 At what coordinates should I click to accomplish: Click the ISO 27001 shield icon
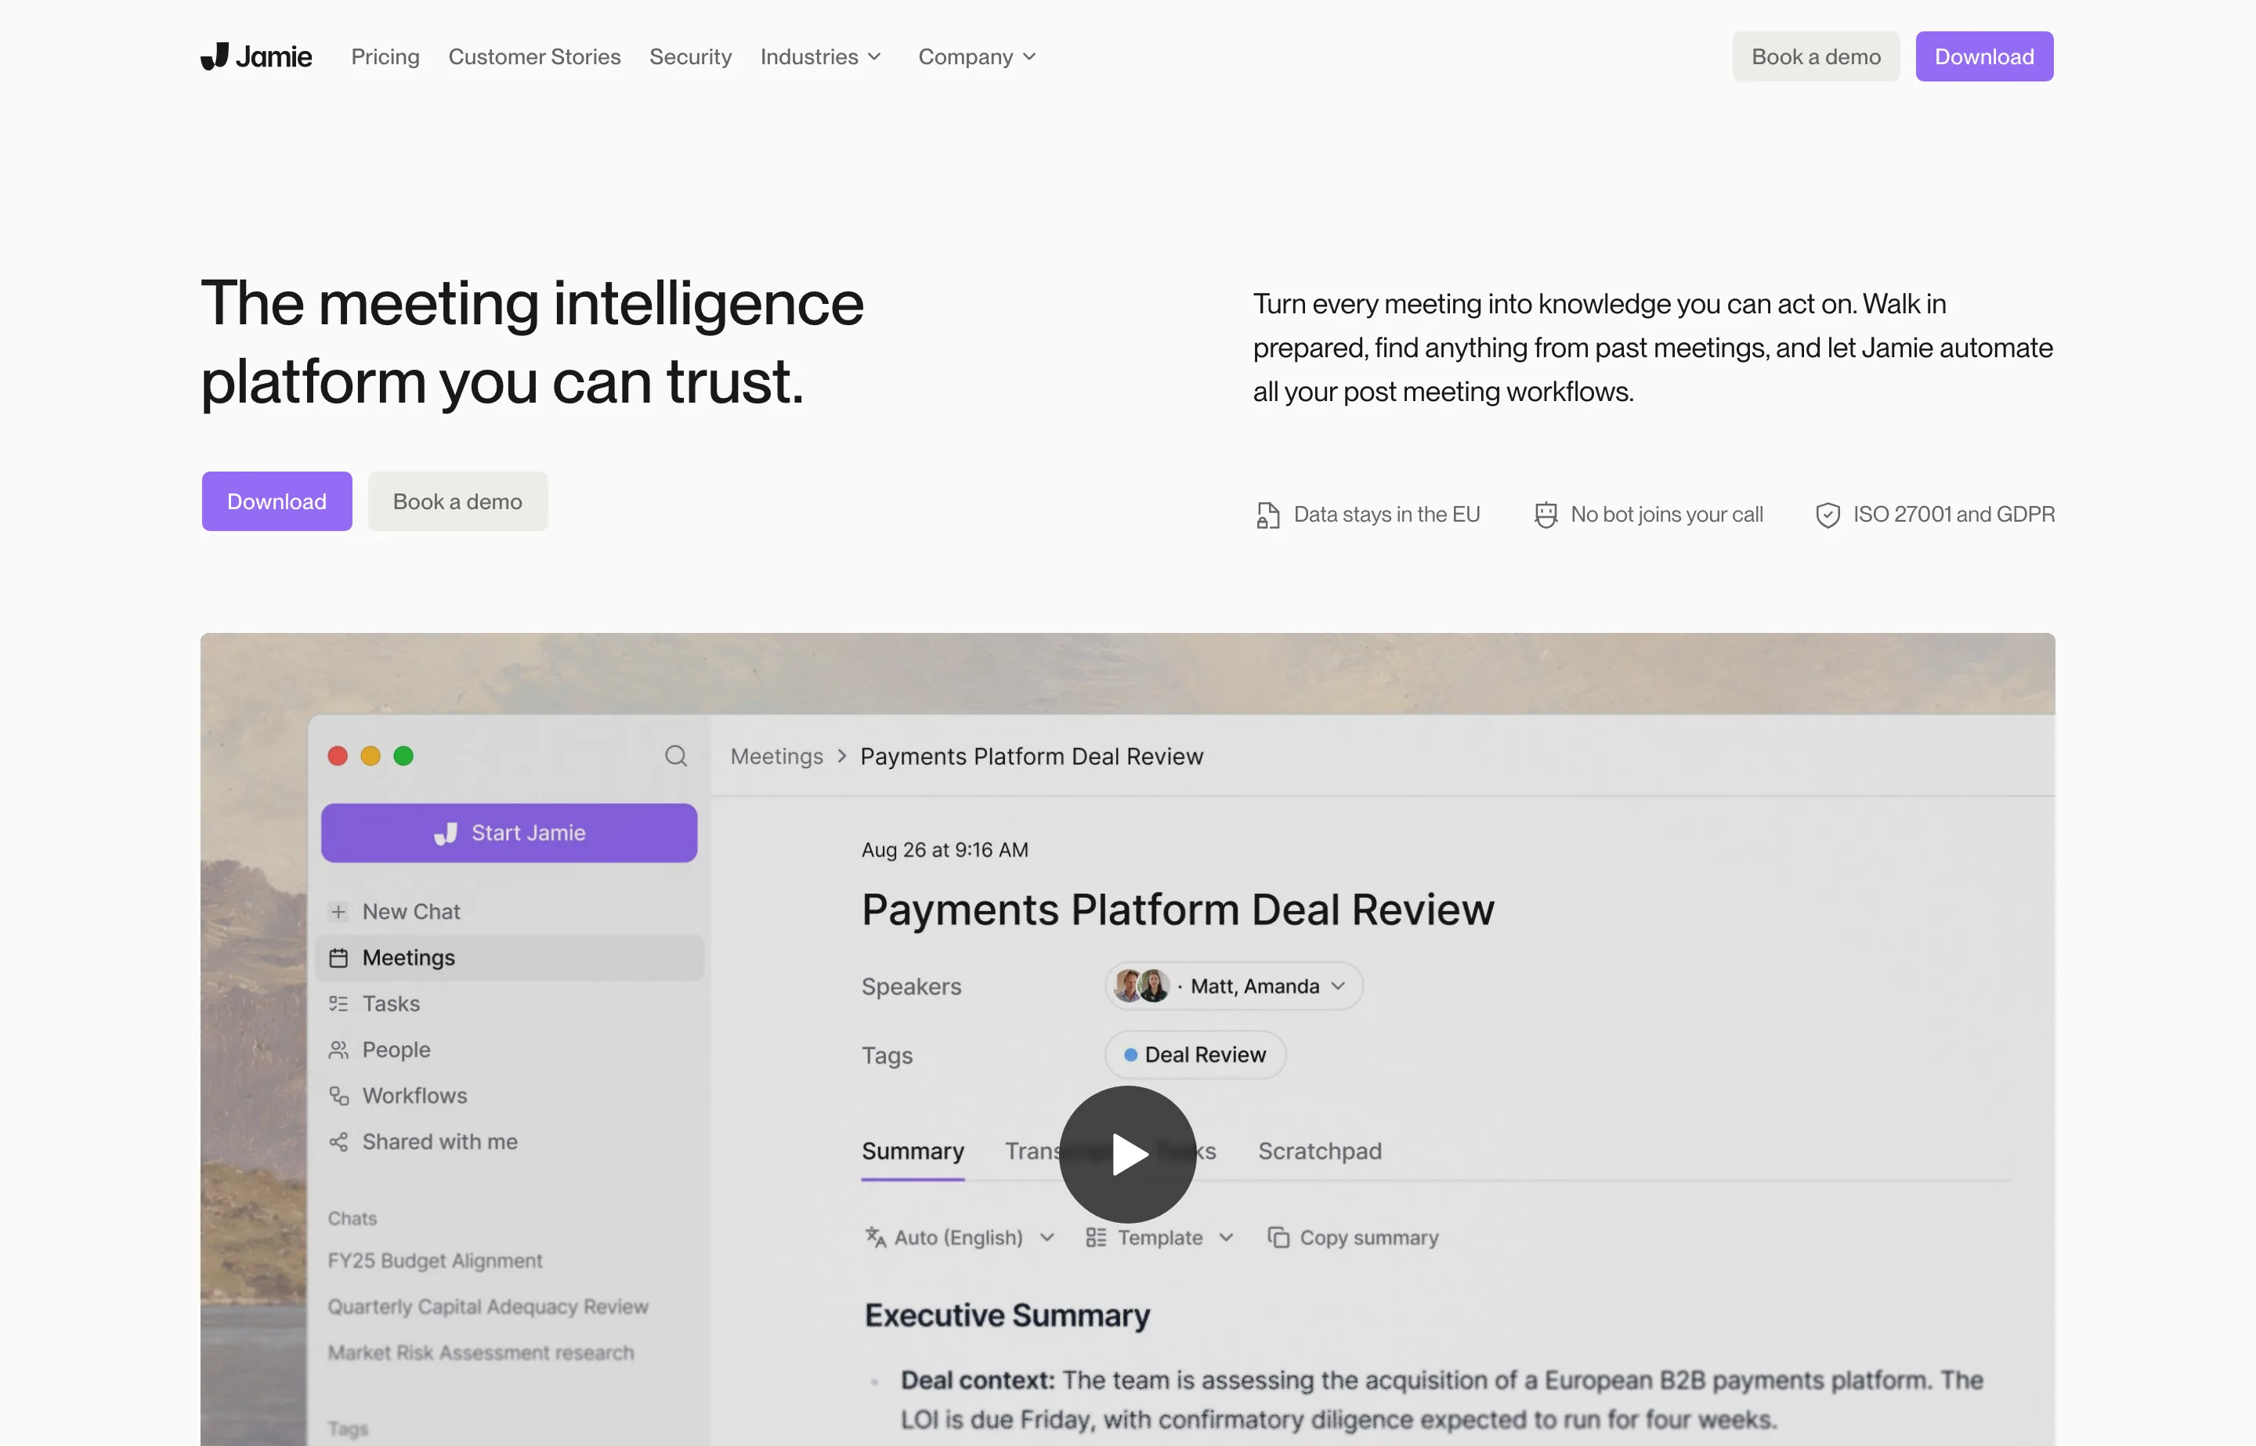tap(1827, 515)
